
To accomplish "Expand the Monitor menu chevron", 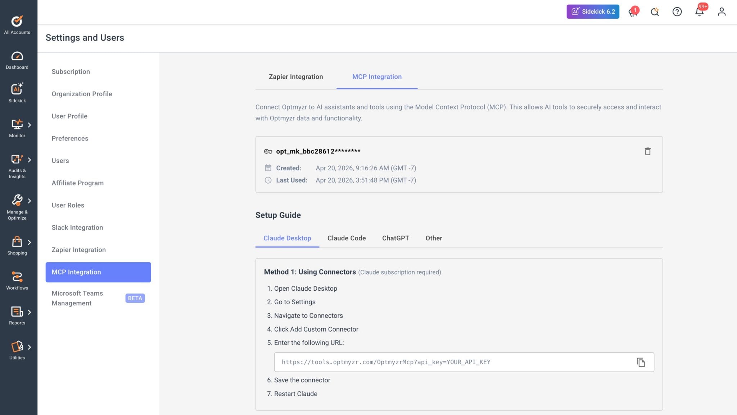I will tap(30, 125).
